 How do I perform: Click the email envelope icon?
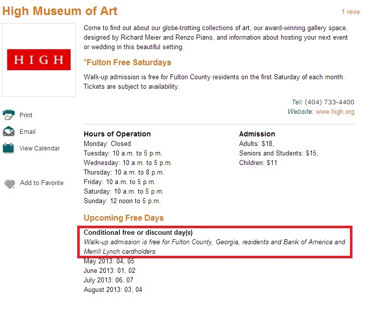tap(9, 132)
